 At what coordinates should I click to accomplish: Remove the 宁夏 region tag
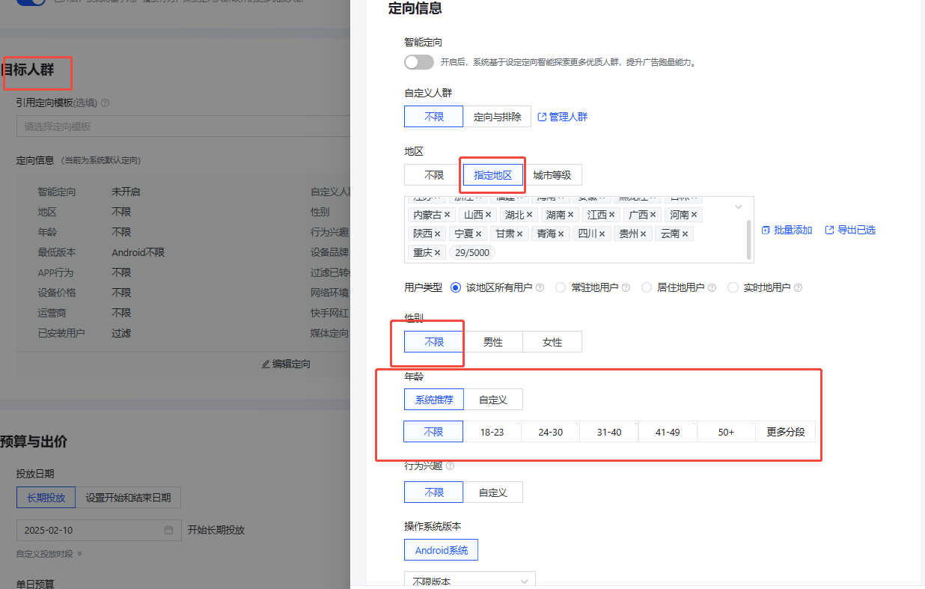point(478,234)
